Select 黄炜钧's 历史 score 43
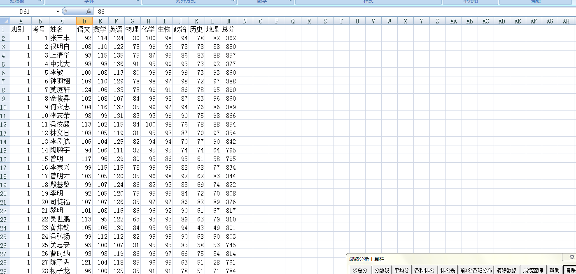Screen dimensions: 576x274 coord(196,228)
